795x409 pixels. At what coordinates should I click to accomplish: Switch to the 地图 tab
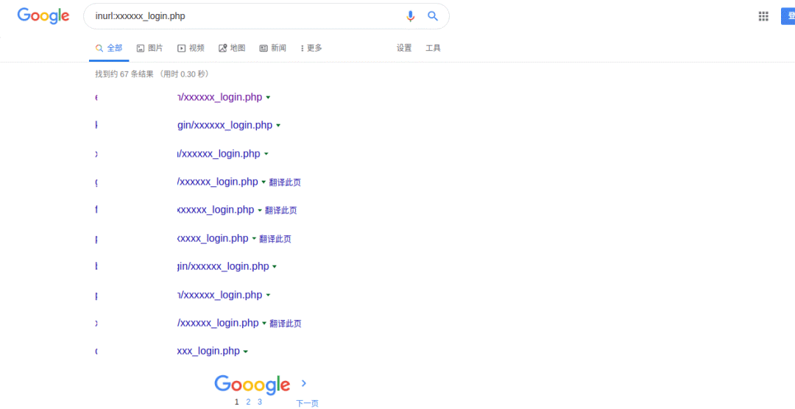[x=232, y=48]
